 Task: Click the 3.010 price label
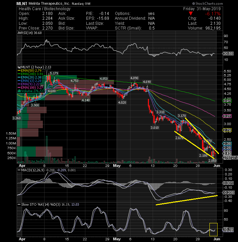click(x=155, y=128)
